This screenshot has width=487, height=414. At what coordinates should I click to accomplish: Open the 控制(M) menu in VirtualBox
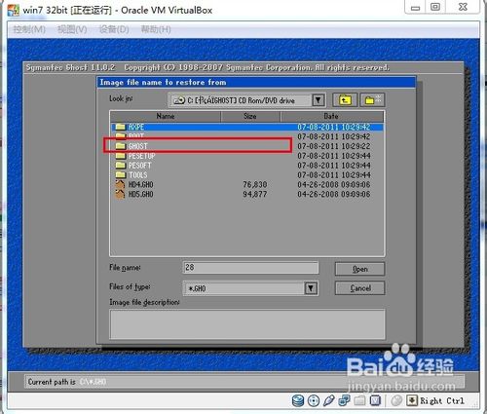(29, 29)
